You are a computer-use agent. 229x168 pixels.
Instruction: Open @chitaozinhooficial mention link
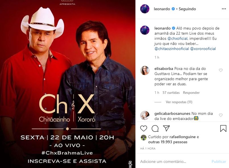[x=172, y=49]
